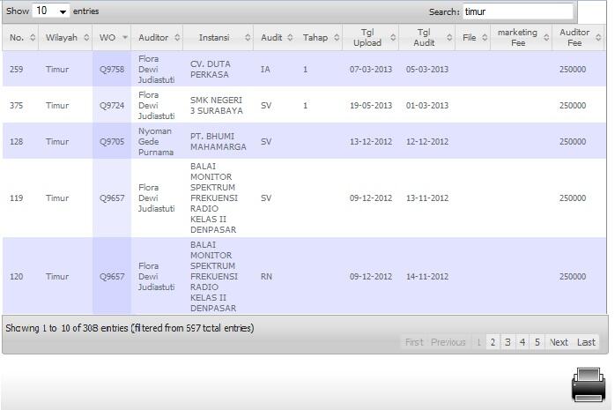Sort table by Wilayah column
615x410 pixels.
click(x=64, y=38)
